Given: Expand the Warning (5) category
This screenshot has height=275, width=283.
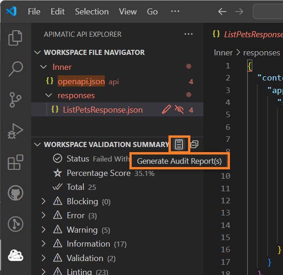Looking at the screenshot, I should pos(43,229).
